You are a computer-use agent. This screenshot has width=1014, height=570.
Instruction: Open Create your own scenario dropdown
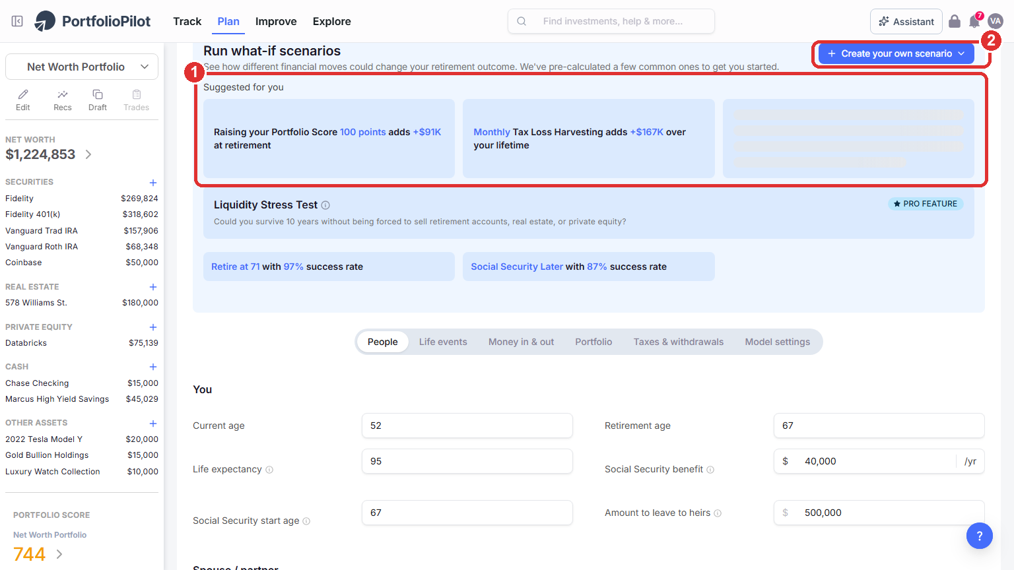[x=896, y=53]
